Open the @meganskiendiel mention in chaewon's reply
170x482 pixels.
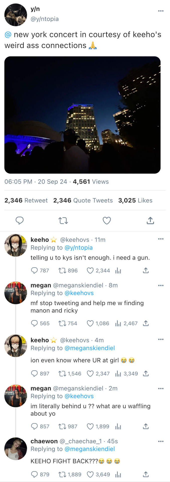pyautogui.click(x=90, y=449)
